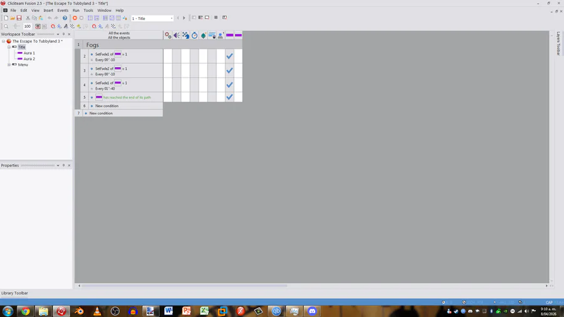The width and height of the screenshot is (564, 317).
Task: Click the Sound speaker column icon
Action: (x=177, y=35)
